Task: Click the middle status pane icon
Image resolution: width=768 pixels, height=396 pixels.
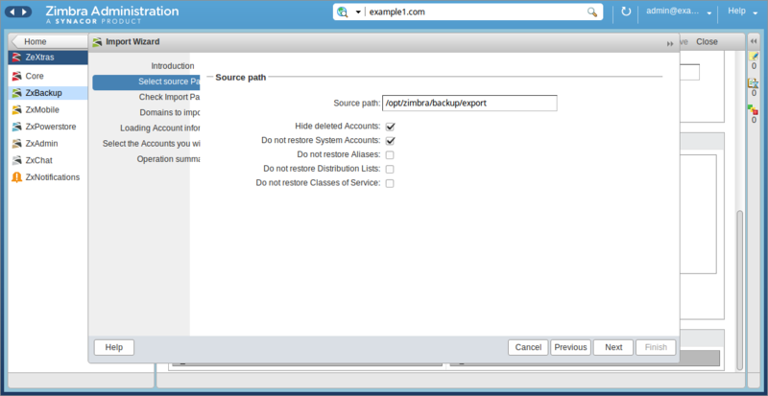Action: [754, 83]
